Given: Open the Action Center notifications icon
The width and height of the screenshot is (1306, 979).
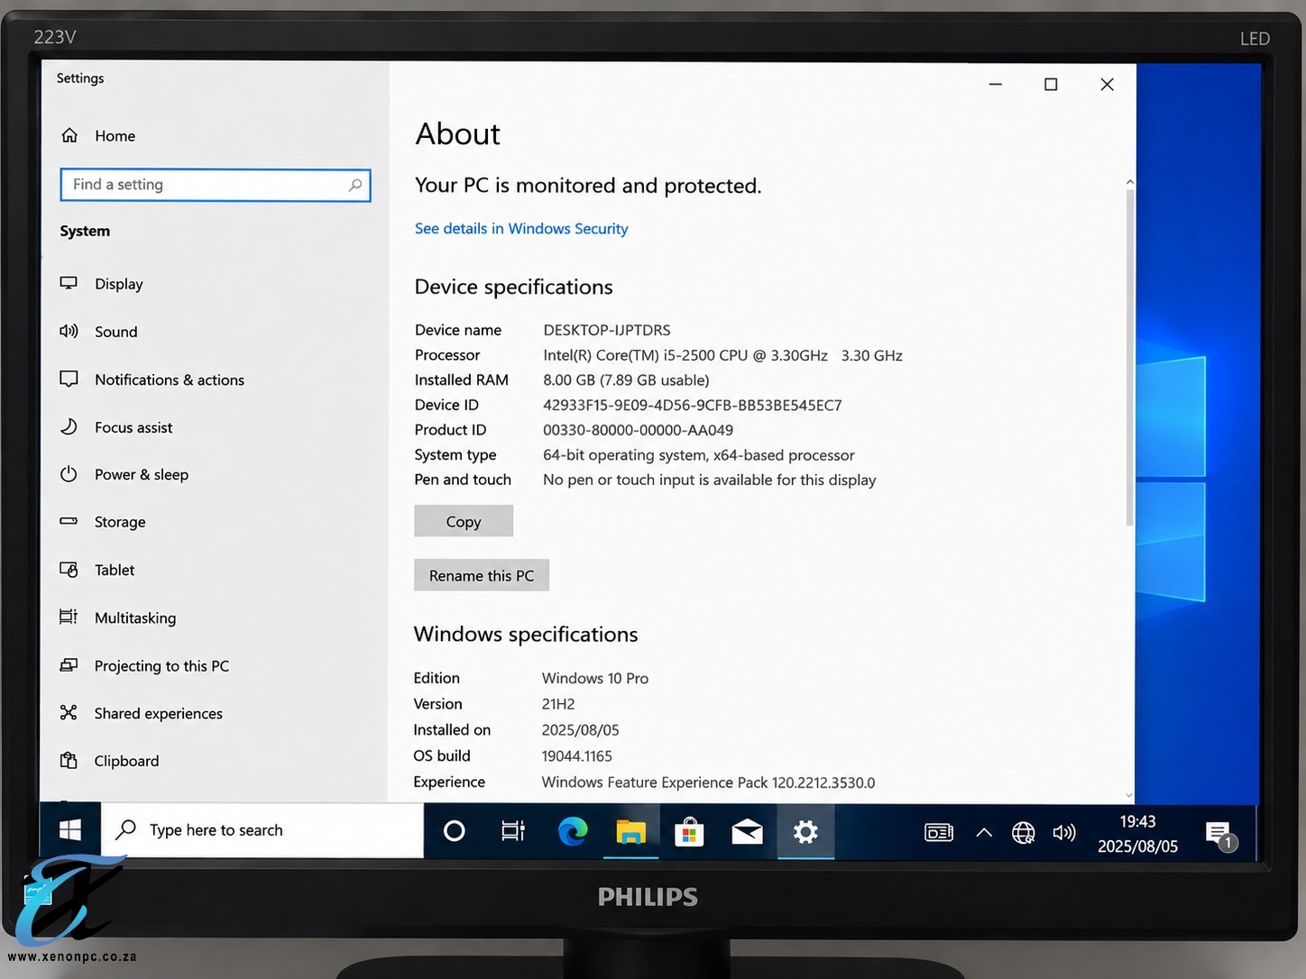Looking at the screenshot, I should point(1220,835).
